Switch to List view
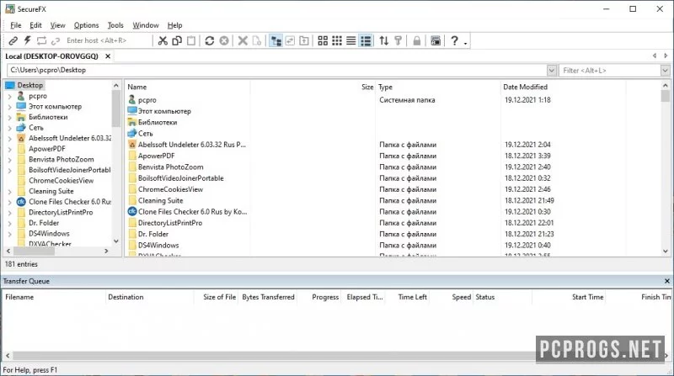The width and height of the screenshot is (674, 376). pyautogui.click(x=351, y=40)
